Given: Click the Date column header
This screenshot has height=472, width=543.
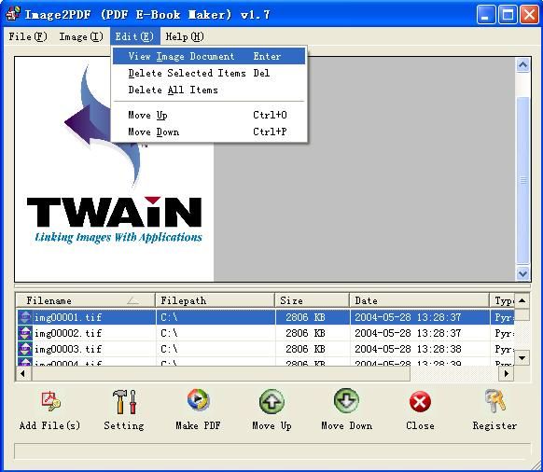Looking at the screenshot, I should click(419, 300).
